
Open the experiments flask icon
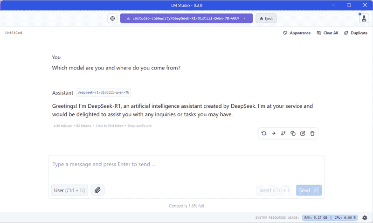[364, 19]
